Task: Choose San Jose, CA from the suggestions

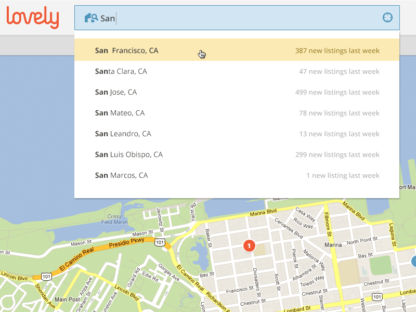Action: [x=116, y=92]
